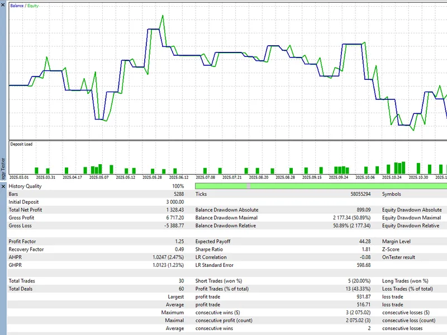Click the Total Trades row label
The height and width of the screenshot is (335, 447).
point(22,281)
